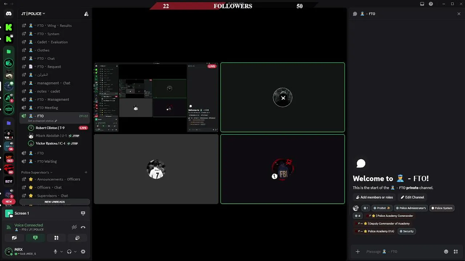
Task: Open Supervisors · Chat channel
Action: pyautogui.click(x=54, y=196)
